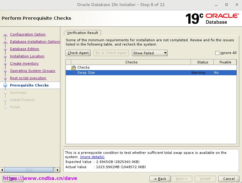Click the Warning status of Swap Size

[198, 73]
